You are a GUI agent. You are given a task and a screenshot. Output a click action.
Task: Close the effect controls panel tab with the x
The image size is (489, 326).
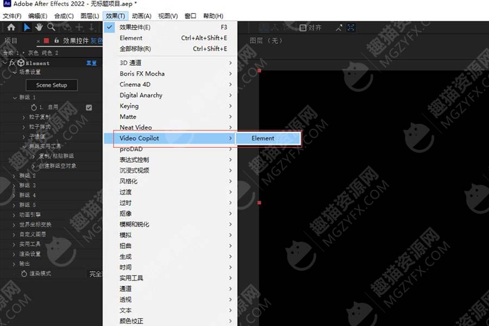(38, 41)
